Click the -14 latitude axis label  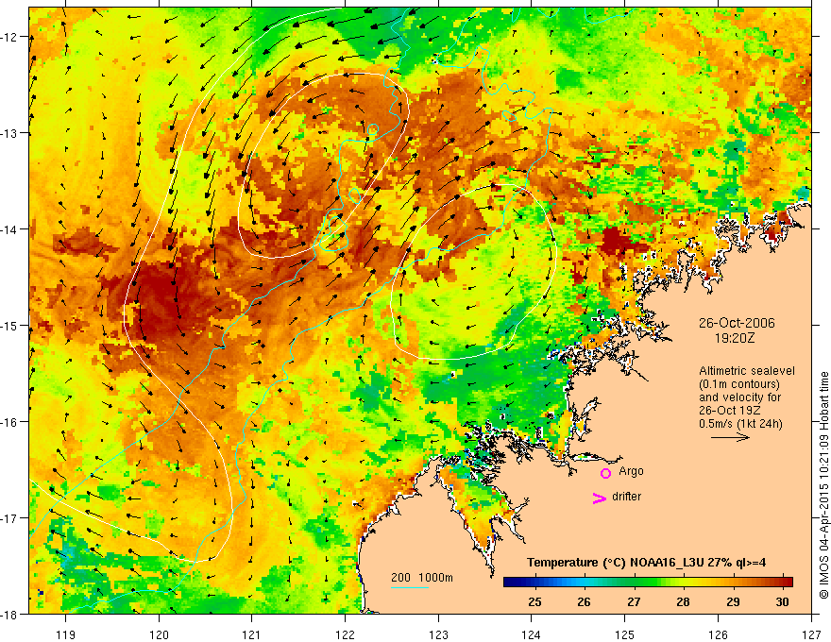pos(9,229)
